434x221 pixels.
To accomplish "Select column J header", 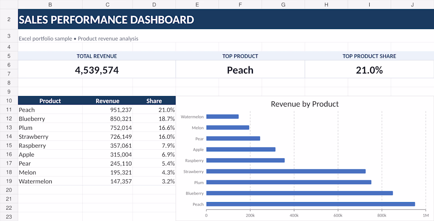I will tap(412, 4).
